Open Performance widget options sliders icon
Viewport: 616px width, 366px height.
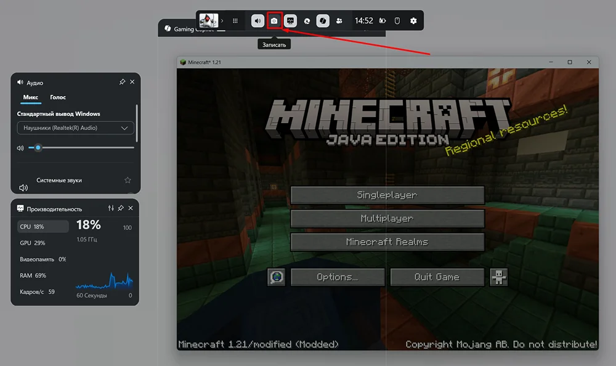tap(111, 209)
